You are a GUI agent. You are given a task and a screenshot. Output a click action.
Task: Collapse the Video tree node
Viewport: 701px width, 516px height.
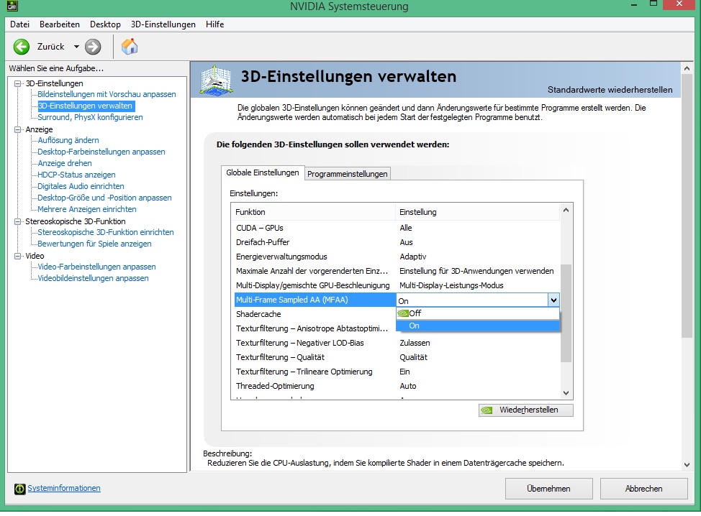click(18, 256)
